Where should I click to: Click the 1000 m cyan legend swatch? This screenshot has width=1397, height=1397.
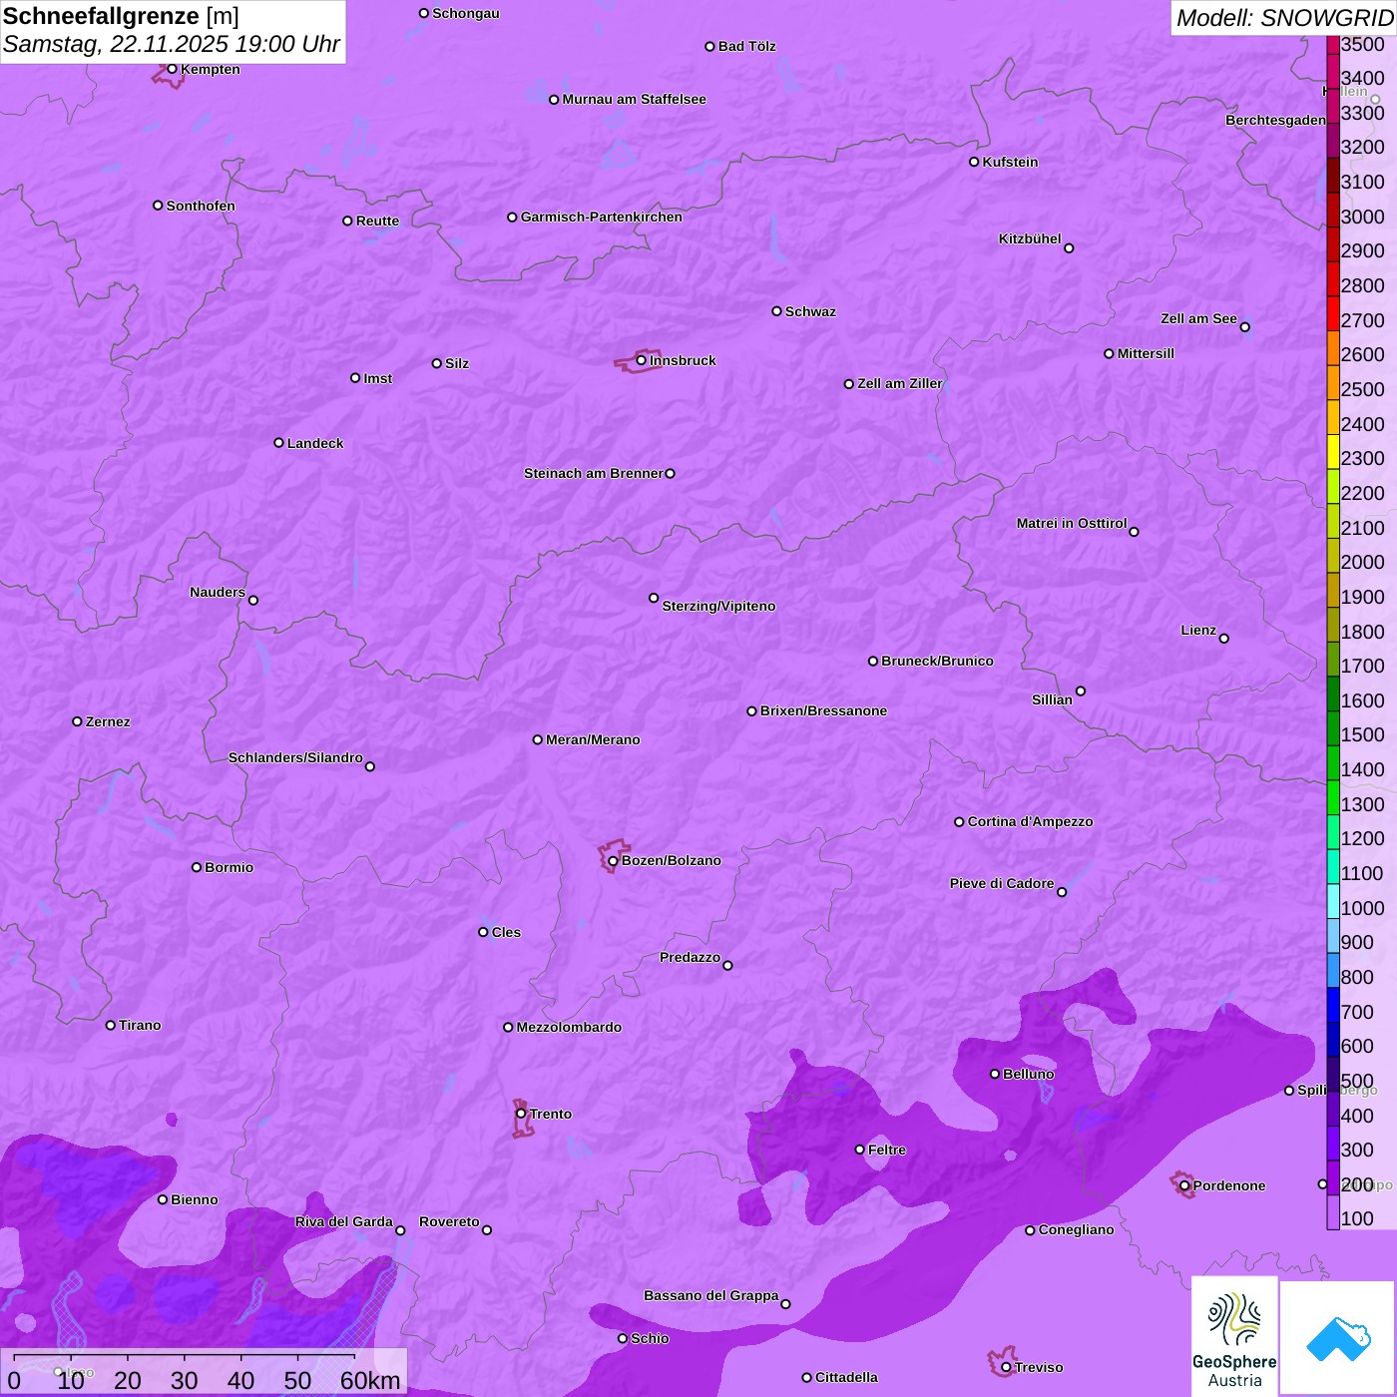[1333, 901]
